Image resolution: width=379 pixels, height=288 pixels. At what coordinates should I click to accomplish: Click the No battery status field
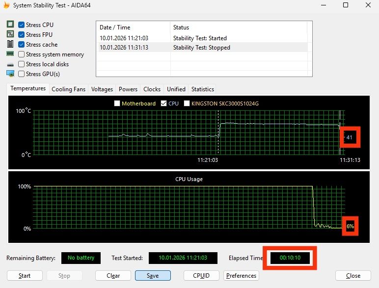click(x=81, y=258)
